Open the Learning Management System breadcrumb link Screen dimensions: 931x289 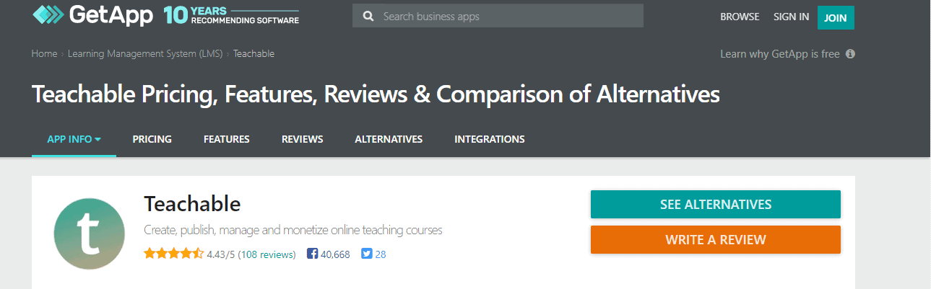(145, 54)
